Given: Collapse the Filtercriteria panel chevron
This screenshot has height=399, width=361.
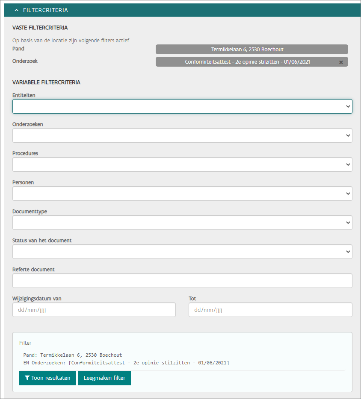Looking at the screenshot, I should (16, 10).
